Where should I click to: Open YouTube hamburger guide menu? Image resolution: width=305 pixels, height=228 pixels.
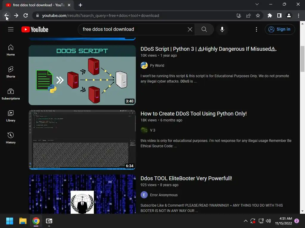(x=11, y=29)
